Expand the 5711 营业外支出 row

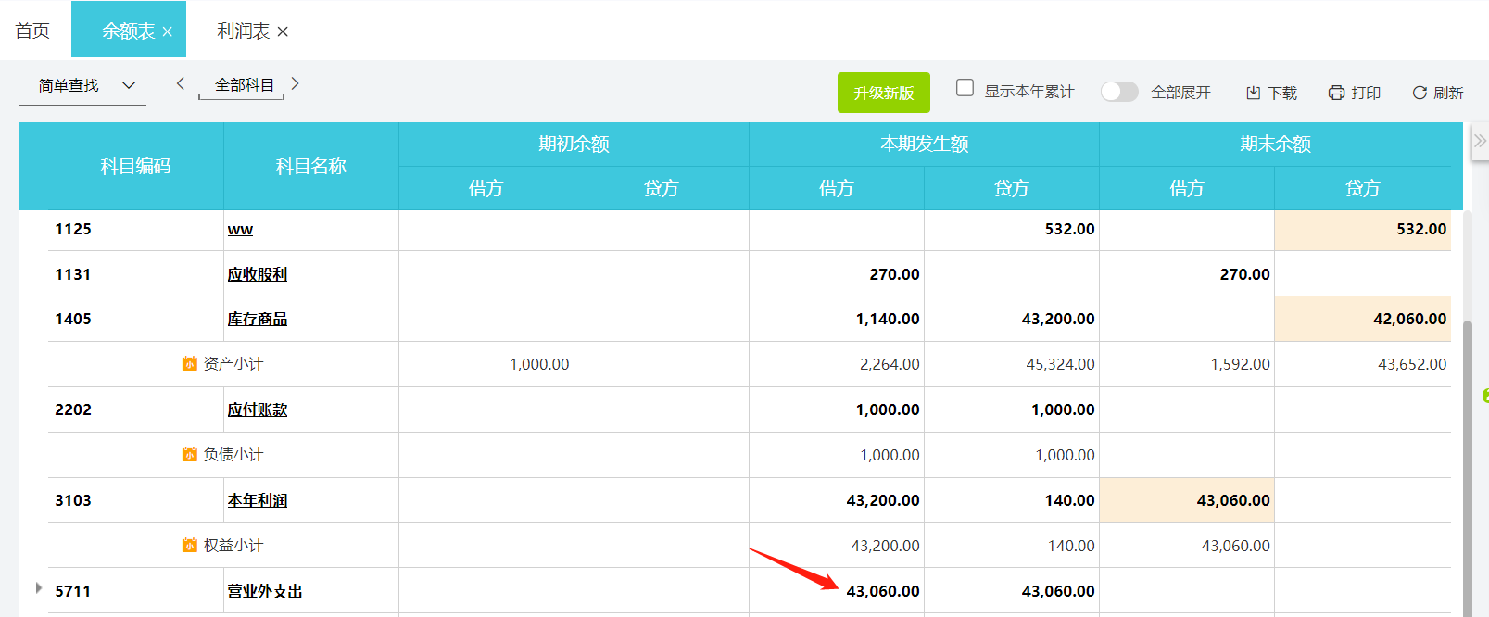pyautogui.click(x=38, y=588)
